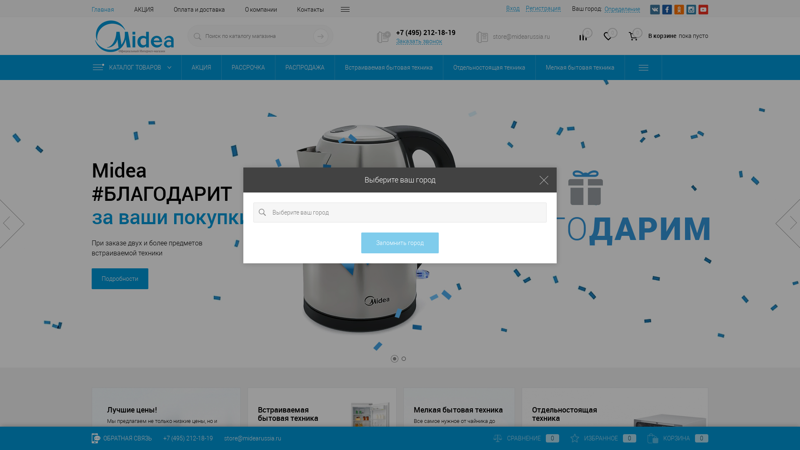Open the Facebook social page icon
This screenshot has height=450, width=800.
pyautogui.click(x=667, y=10)
